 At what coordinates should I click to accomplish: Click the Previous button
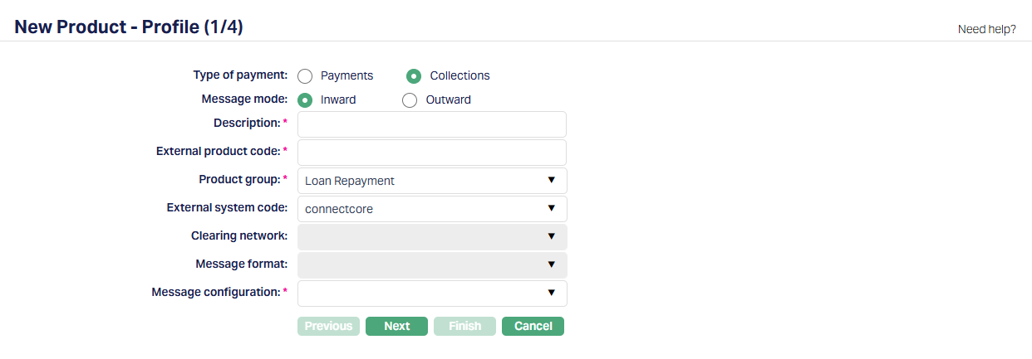[328, 326]
